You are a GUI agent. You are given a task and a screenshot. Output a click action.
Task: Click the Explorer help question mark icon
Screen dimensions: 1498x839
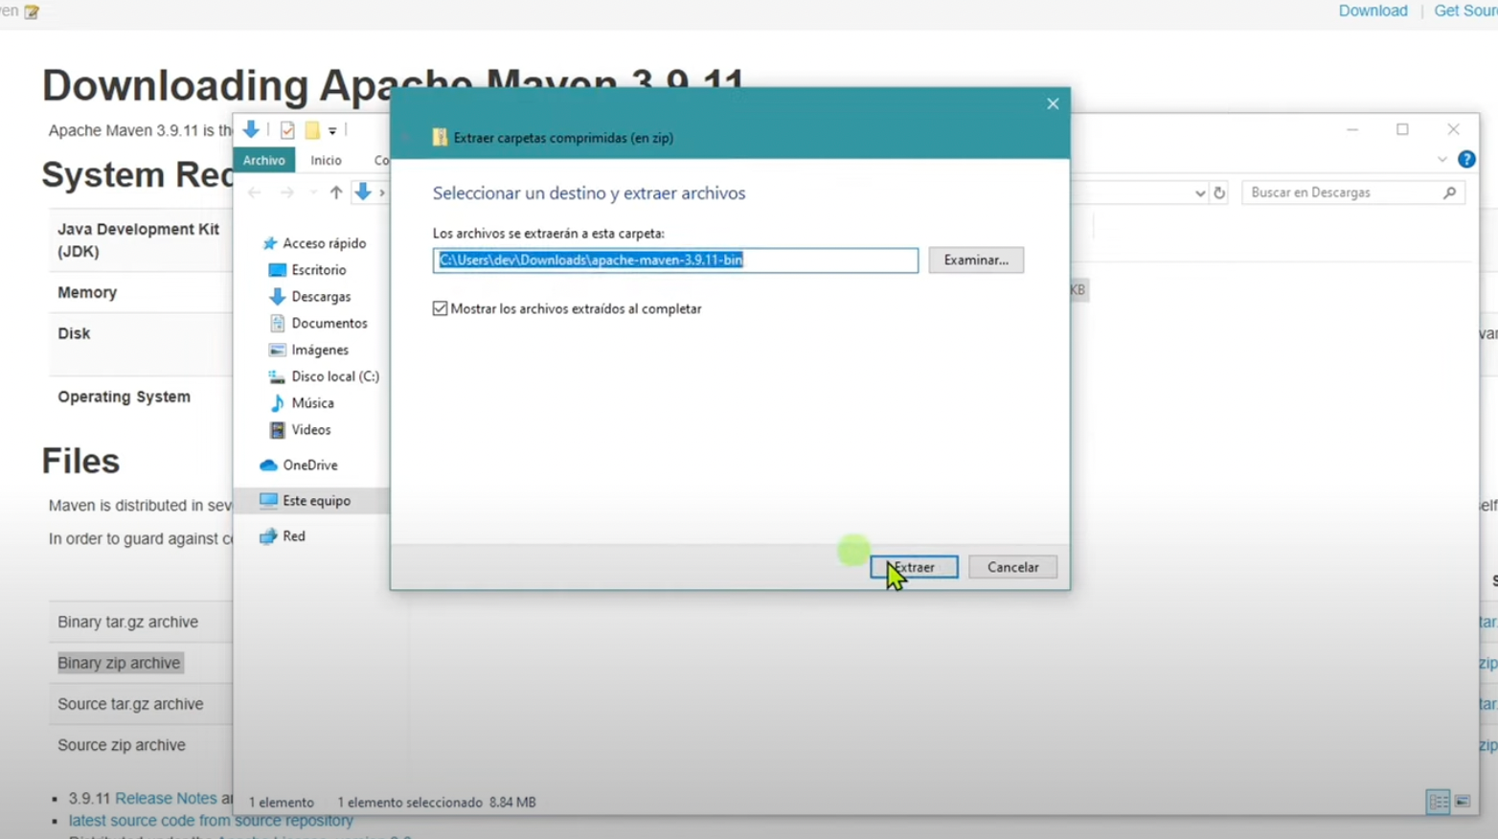click(x=1466, y=160)
